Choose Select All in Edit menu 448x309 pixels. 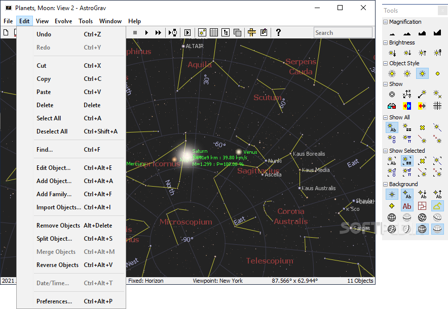(x=71, y=118)
